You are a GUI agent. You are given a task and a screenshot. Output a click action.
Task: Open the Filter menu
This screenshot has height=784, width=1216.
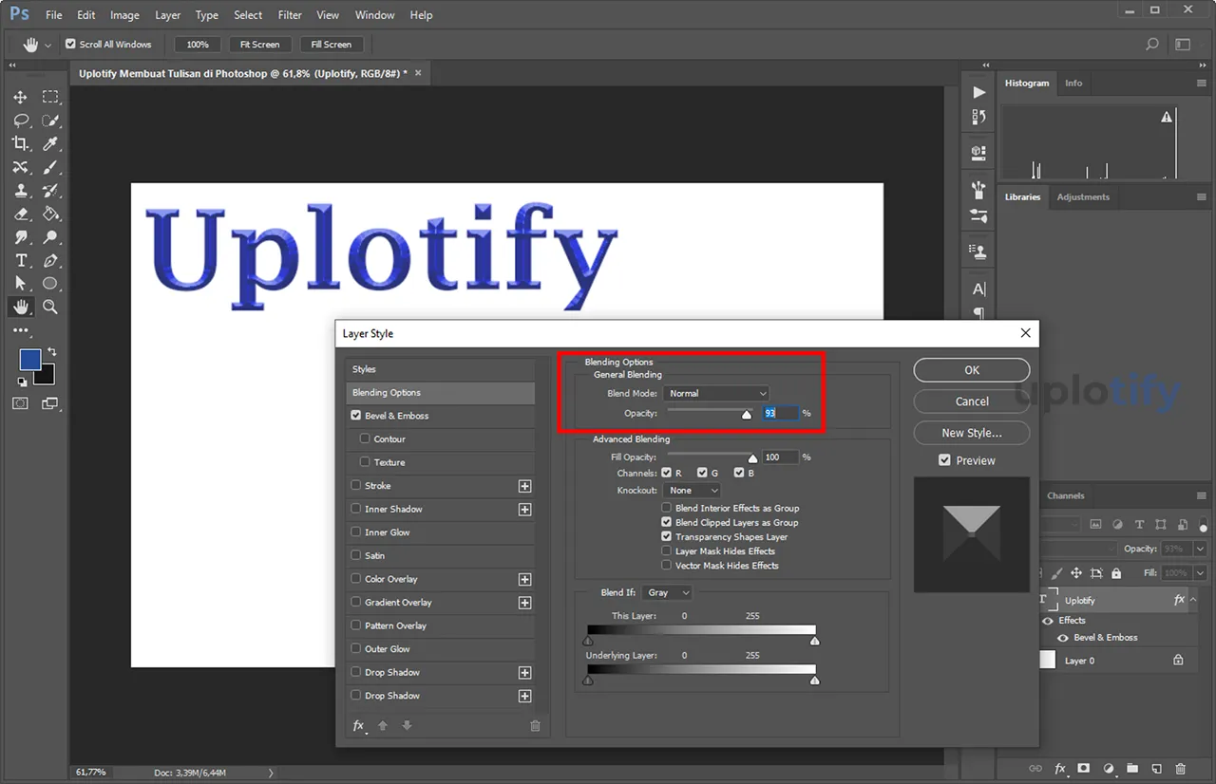(x=290, y=15)
